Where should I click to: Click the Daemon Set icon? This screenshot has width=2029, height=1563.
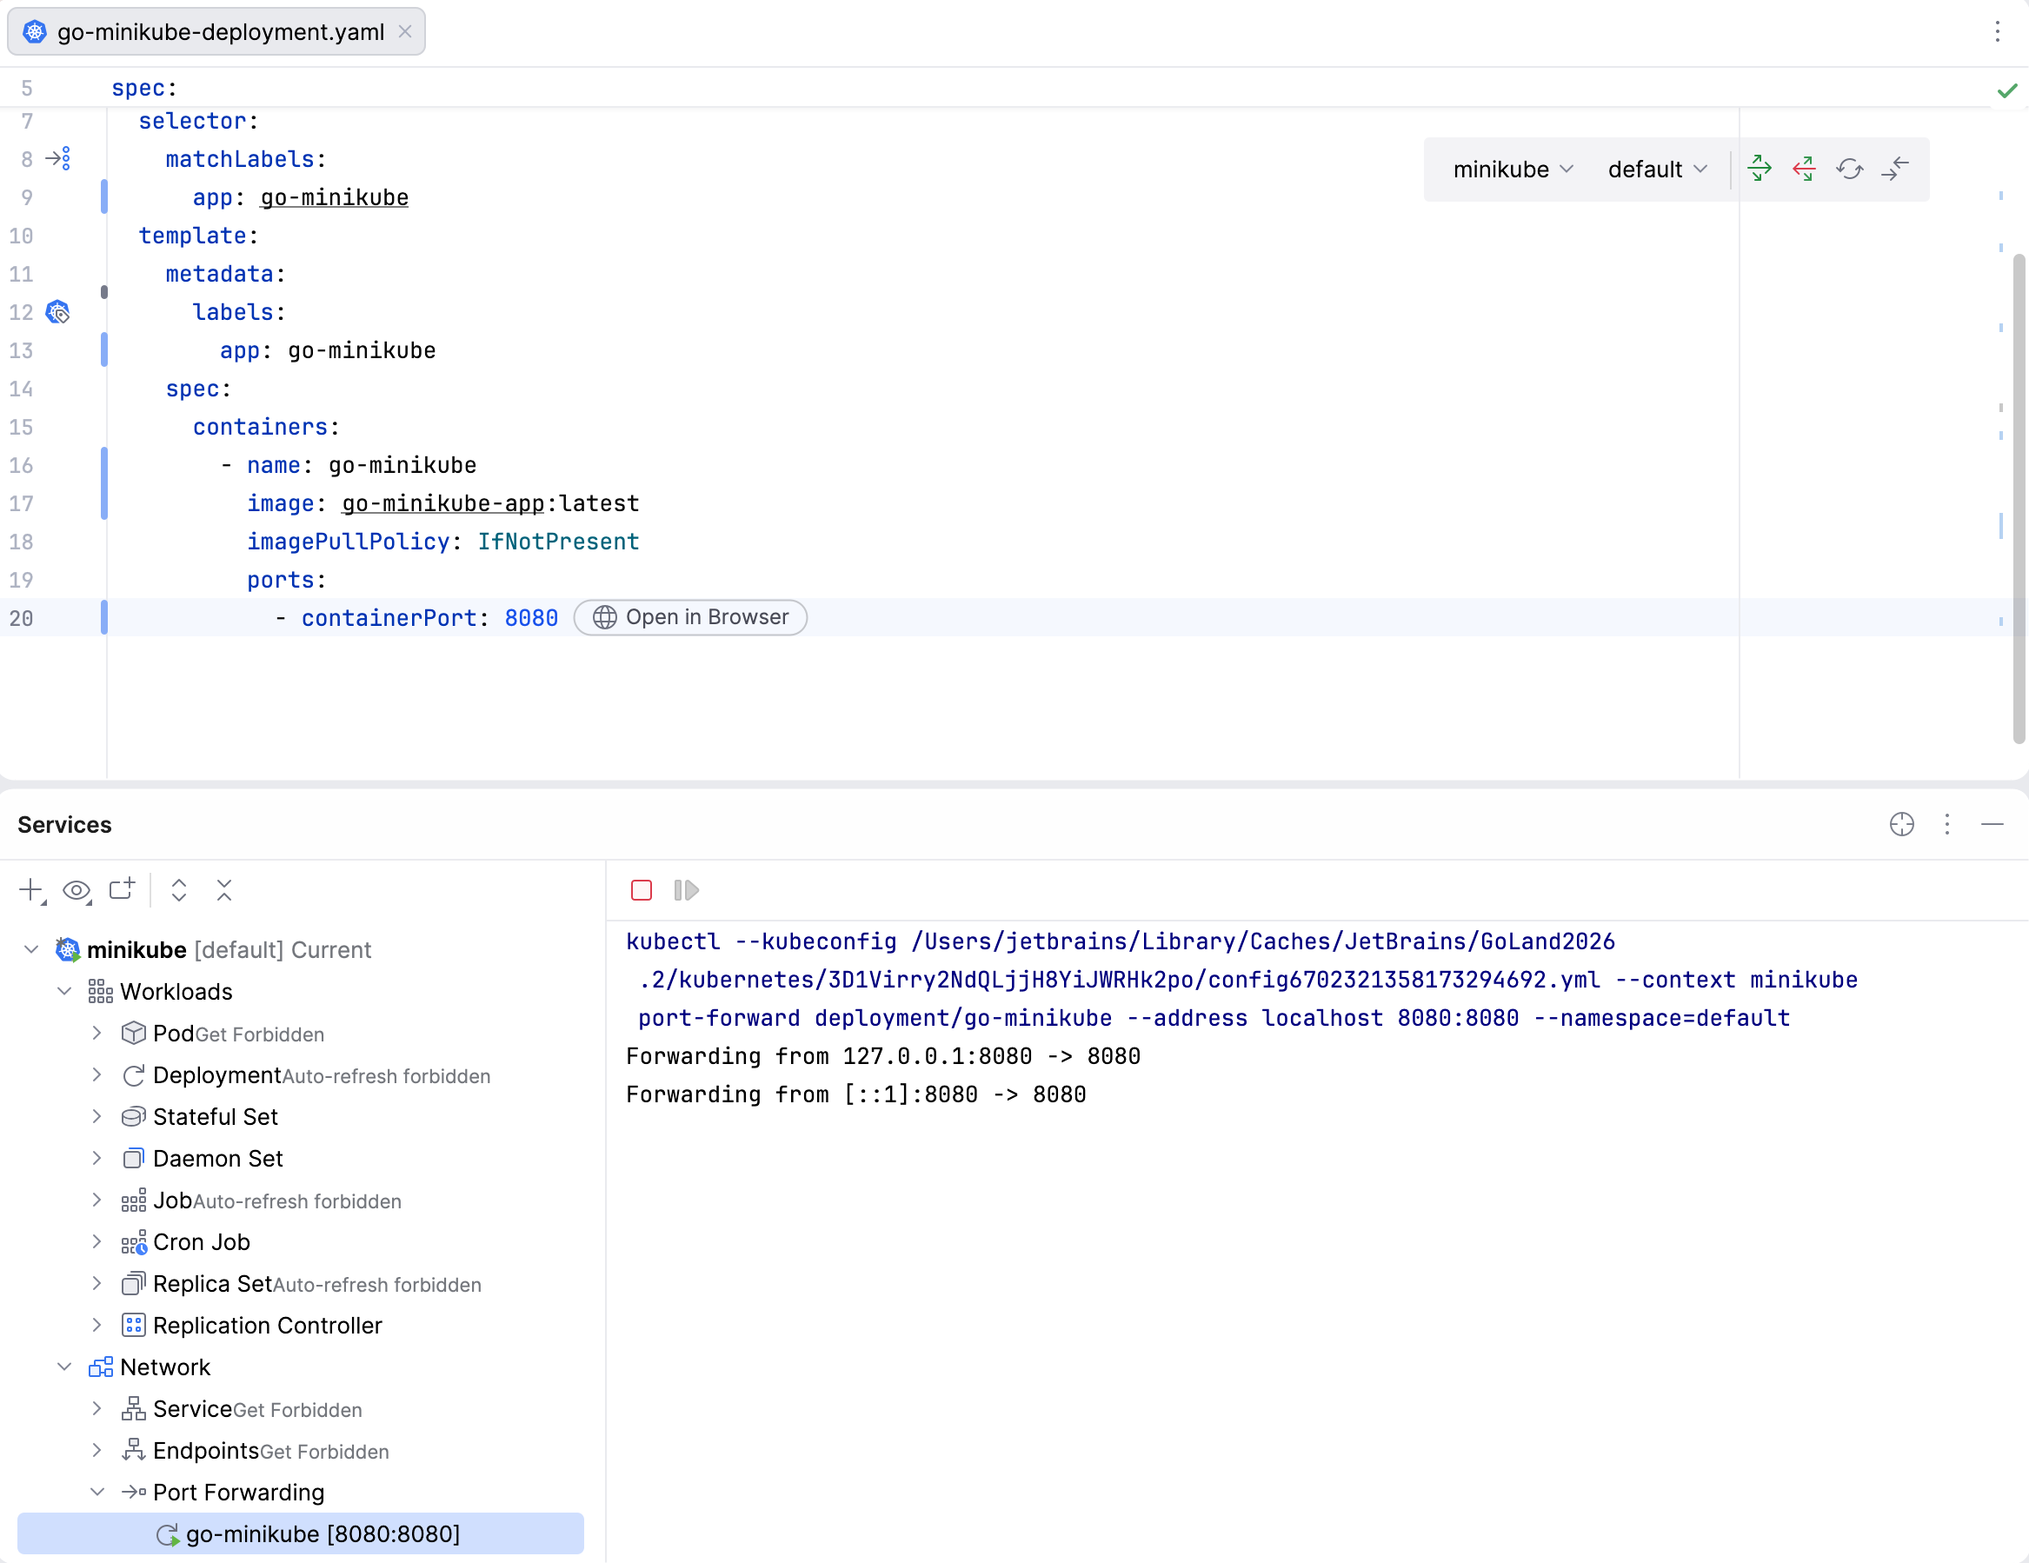(134, 1159)
